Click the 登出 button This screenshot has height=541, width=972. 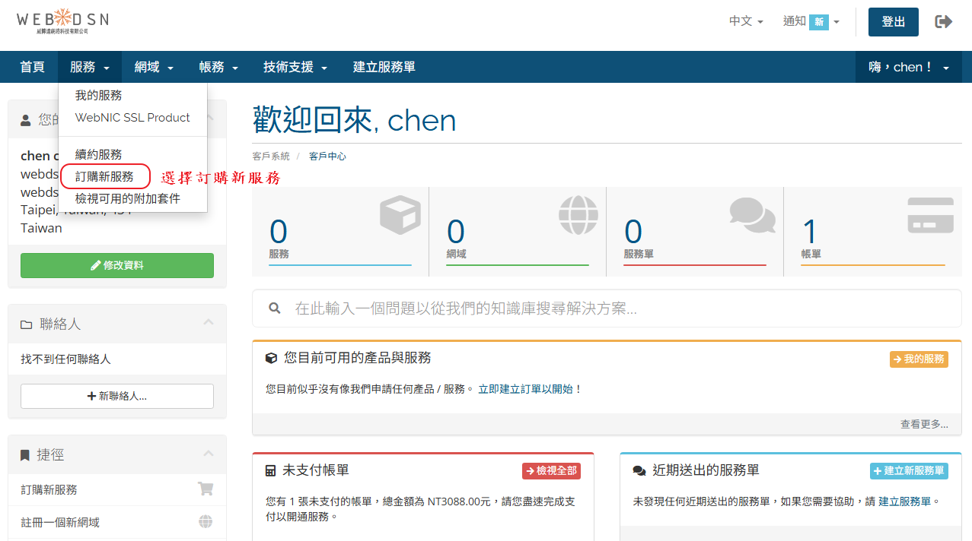point(893,22)
